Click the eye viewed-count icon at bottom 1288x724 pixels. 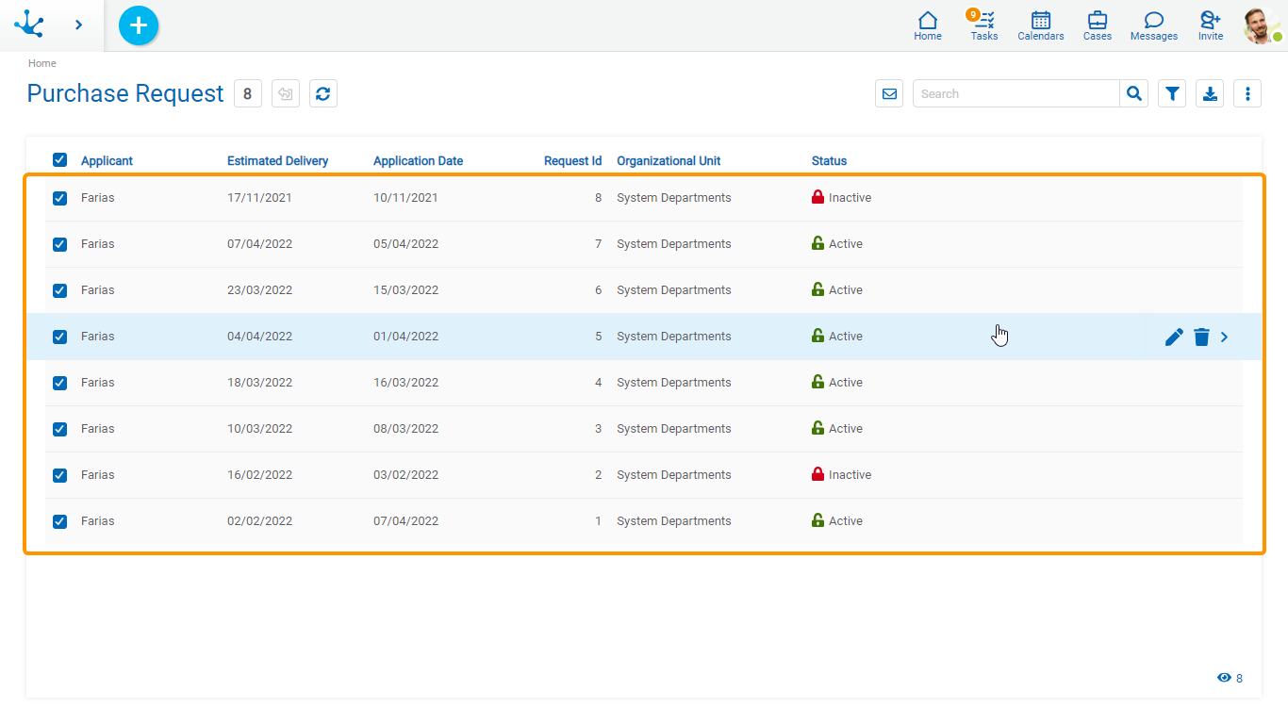coord(1224,678)
